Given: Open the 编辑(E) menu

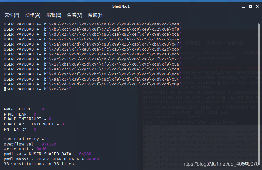Looking at the screenshot, I should (54, 15).
